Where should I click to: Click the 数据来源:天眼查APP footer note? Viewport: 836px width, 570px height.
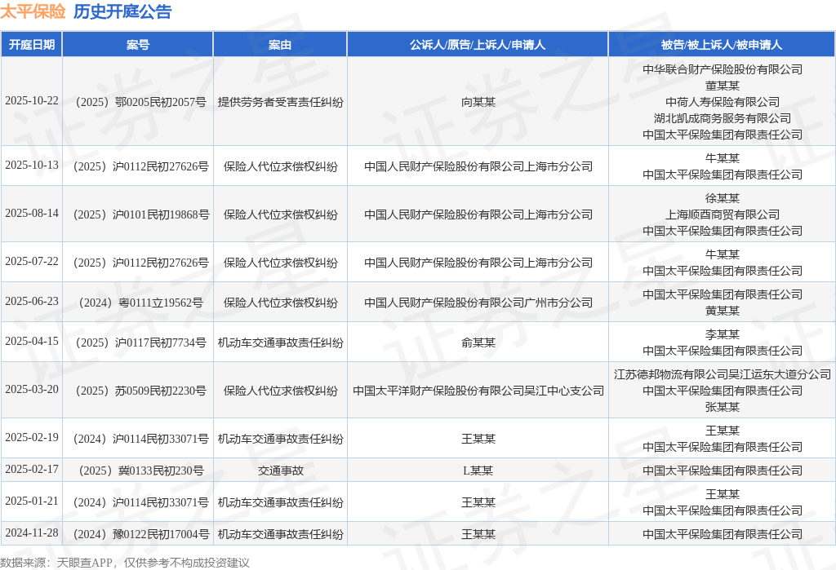tap(124, 563)
